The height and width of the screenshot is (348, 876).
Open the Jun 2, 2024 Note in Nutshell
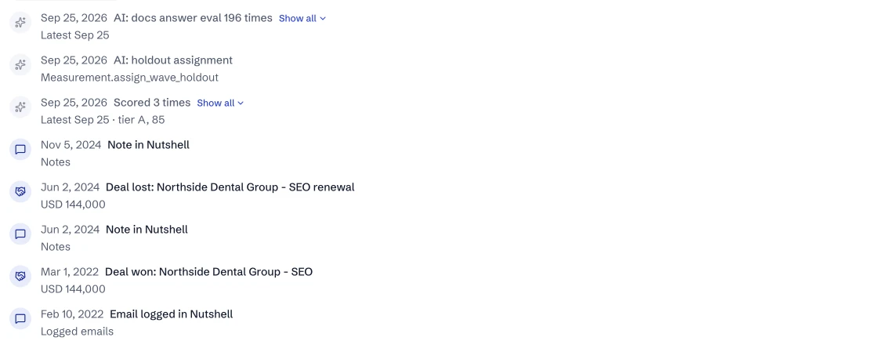click(147, 230)
